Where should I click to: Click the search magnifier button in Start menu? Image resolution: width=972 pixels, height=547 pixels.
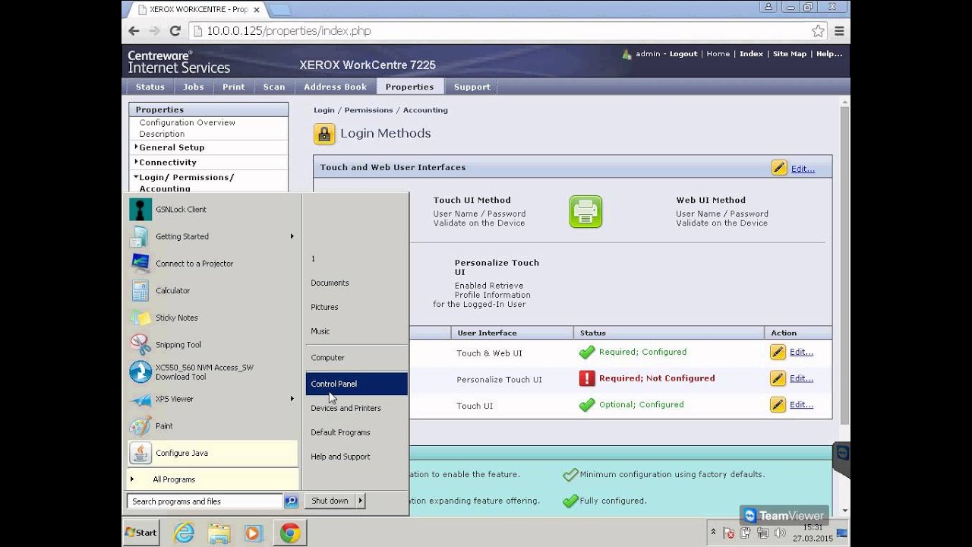coord(291,501)
